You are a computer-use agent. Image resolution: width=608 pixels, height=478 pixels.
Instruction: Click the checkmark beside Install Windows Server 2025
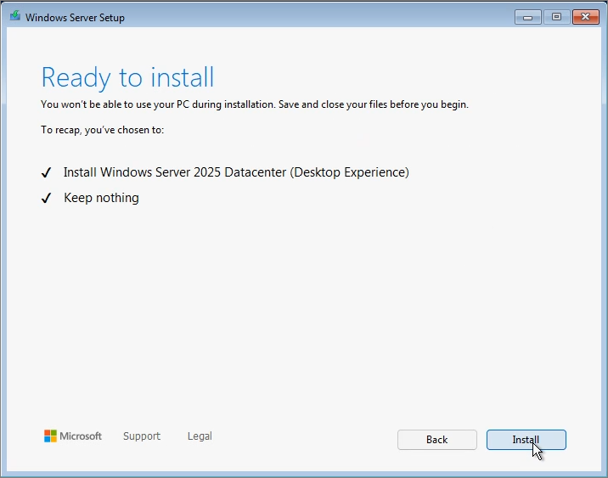[46, 172]
